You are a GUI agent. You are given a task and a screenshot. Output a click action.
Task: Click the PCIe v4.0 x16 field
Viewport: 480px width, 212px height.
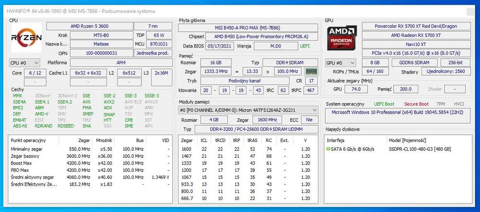click(x=416, y=53)
